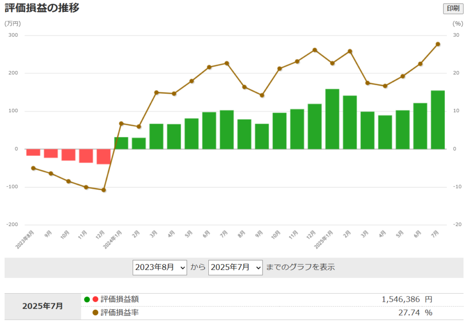
Task: Click the x-axis label 2023年8月
Action: (x=25, y=240)
